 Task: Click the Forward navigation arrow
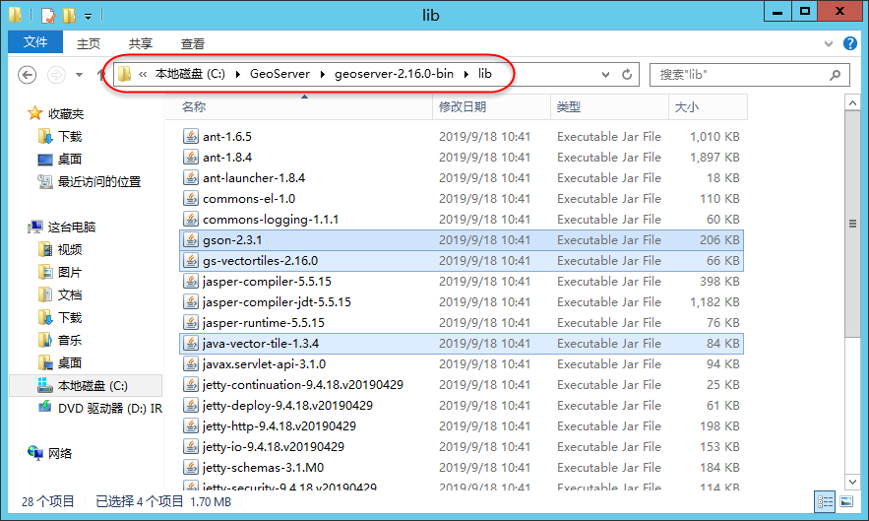56,74
